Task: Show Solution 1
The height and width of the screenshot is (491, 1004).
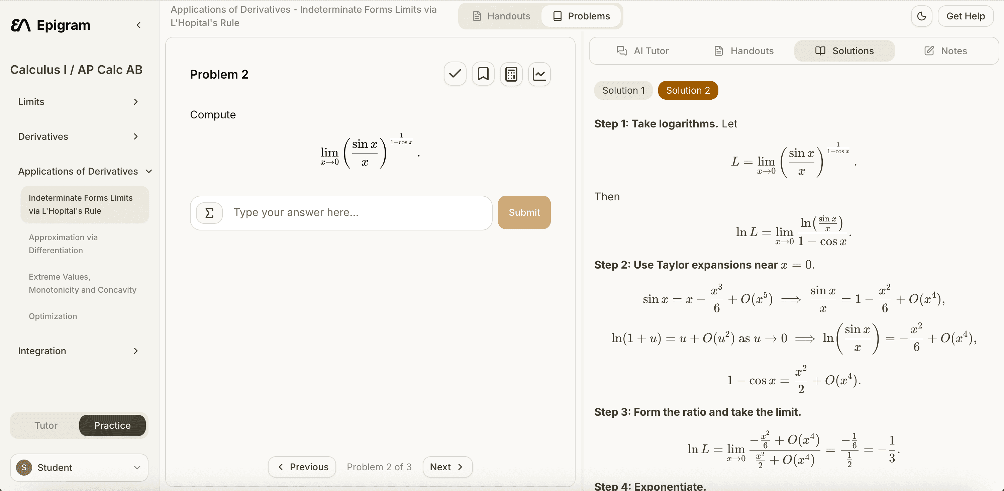Action: [x=623, y=90]
